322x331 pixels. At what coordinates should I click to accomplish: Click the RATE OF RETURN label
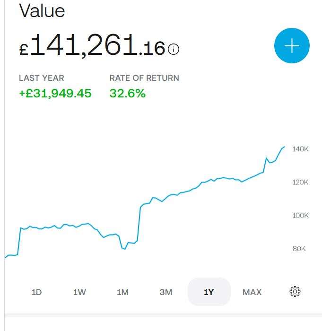point(144,78)
